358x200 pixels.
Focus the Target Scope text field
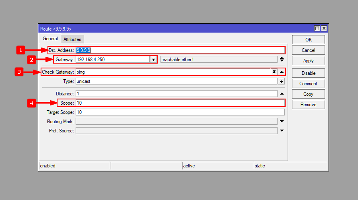tap(180, 112)
